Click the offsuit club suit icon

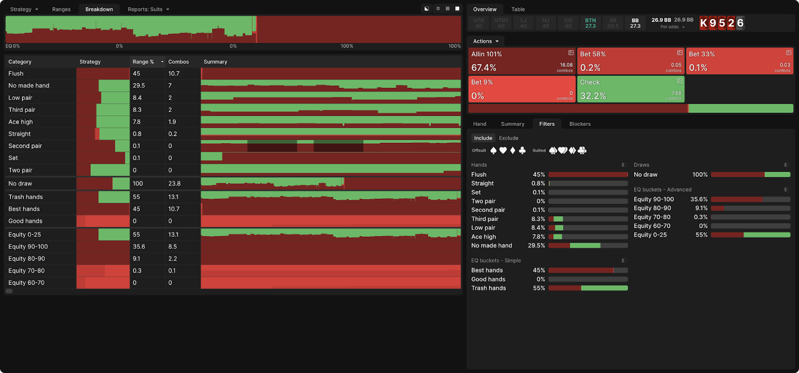[522, 150]
